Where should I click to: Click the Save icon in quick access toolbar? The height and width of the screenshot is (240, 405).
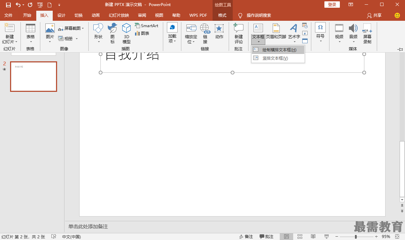[x=8, y=5]
